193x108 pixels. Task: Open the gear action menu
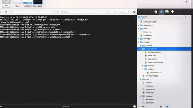144,106
